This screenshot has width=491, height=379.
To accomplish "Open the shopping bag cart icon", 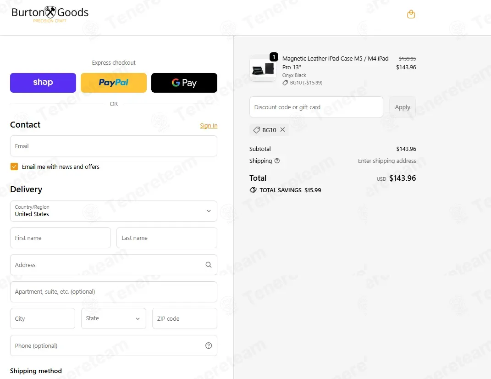I will [411, 14].
